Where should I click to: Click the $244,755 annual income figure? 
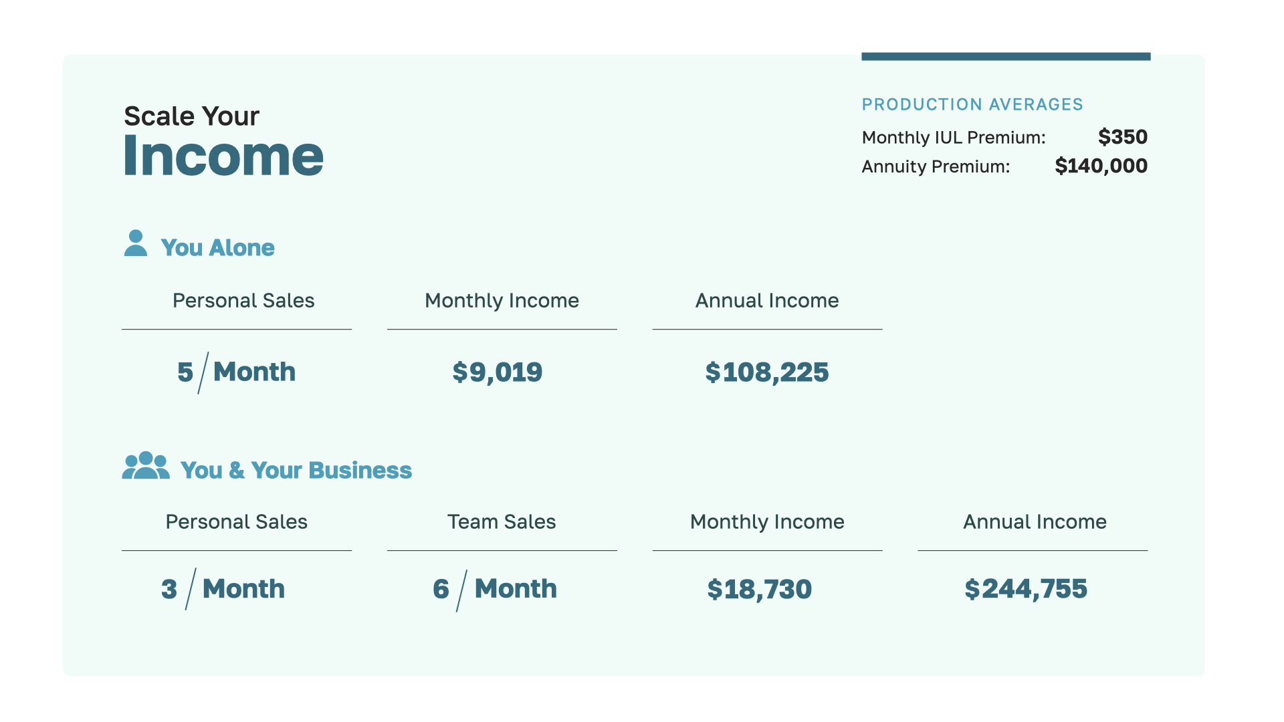coord(1025,589)
